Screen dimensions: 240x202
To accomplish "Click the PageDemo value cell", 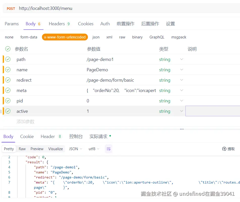I will (97, 70).
